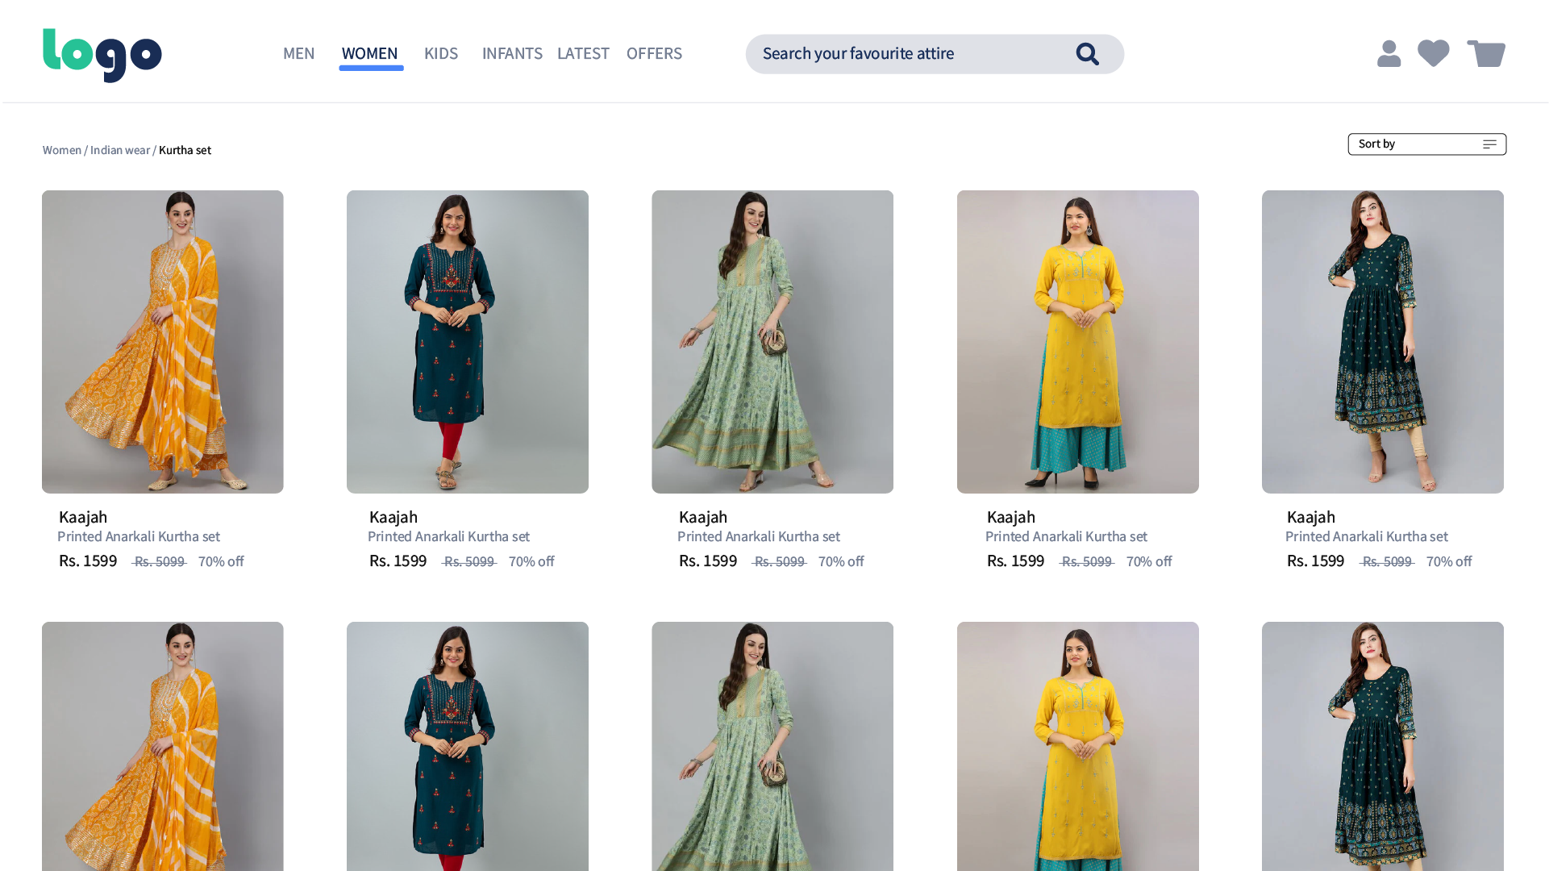Open the second-row yellow kurtha image
1549x871 pixels.
pos(1078,746)
